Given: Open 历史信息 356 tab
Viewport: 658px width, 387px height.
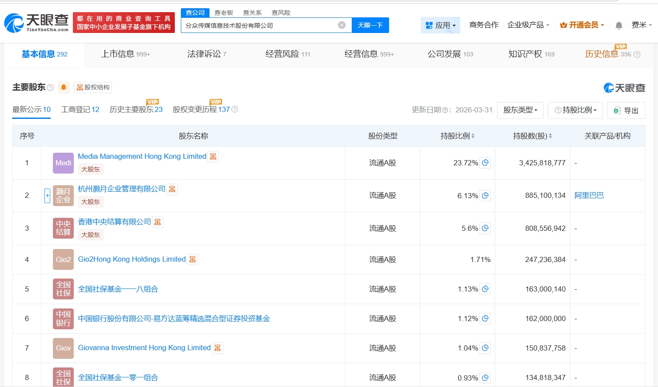Looking at the screenshot, I should [608, 54].
